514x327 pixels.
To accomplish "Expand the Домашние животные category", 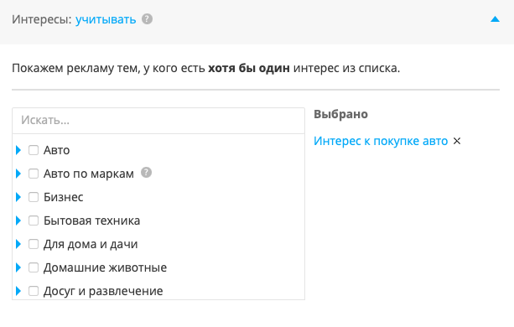I will pos(18,267).
